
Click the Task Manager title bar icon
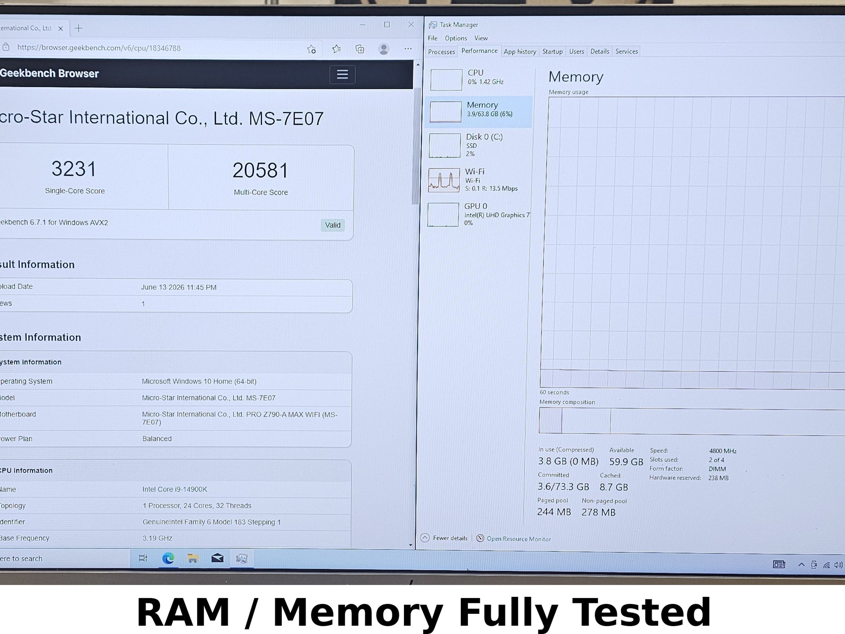[432, 25]
